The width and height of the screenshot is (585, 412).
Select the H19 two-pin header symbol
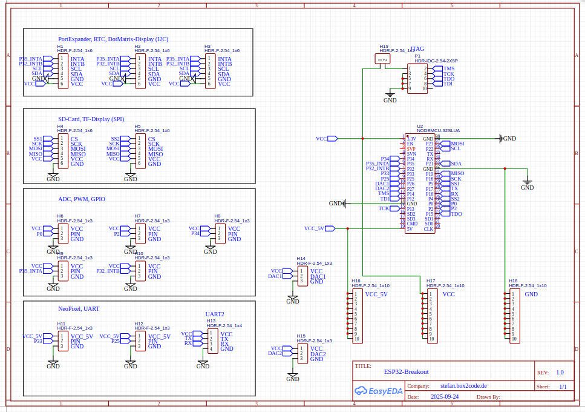coord(382,59)
